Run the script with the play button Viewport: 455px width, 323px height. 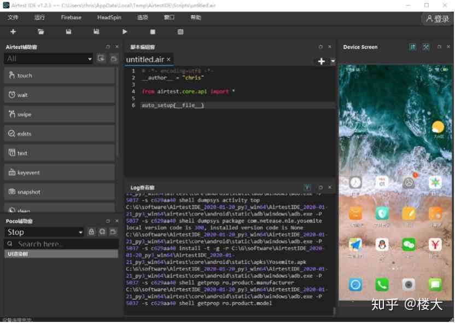(125, 32)
